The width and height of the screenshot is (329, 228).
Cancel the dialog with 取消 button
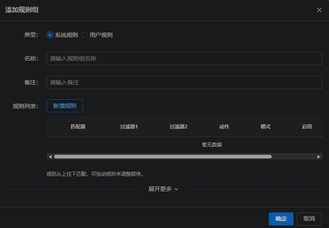click(309, 219)
